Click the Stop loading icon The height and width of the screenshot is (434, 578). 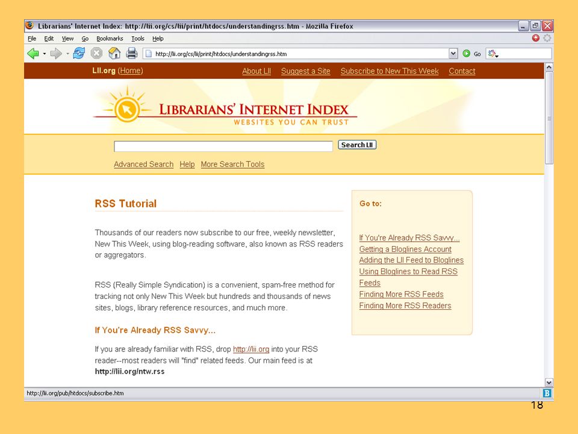click(x=96, y=54)
